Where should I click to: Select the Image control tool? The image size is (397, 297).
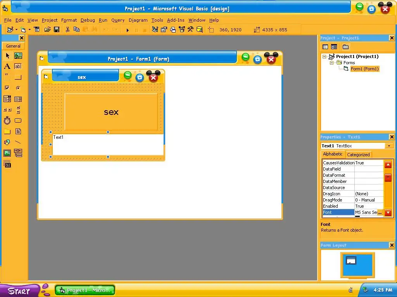(x=7, y=153)
